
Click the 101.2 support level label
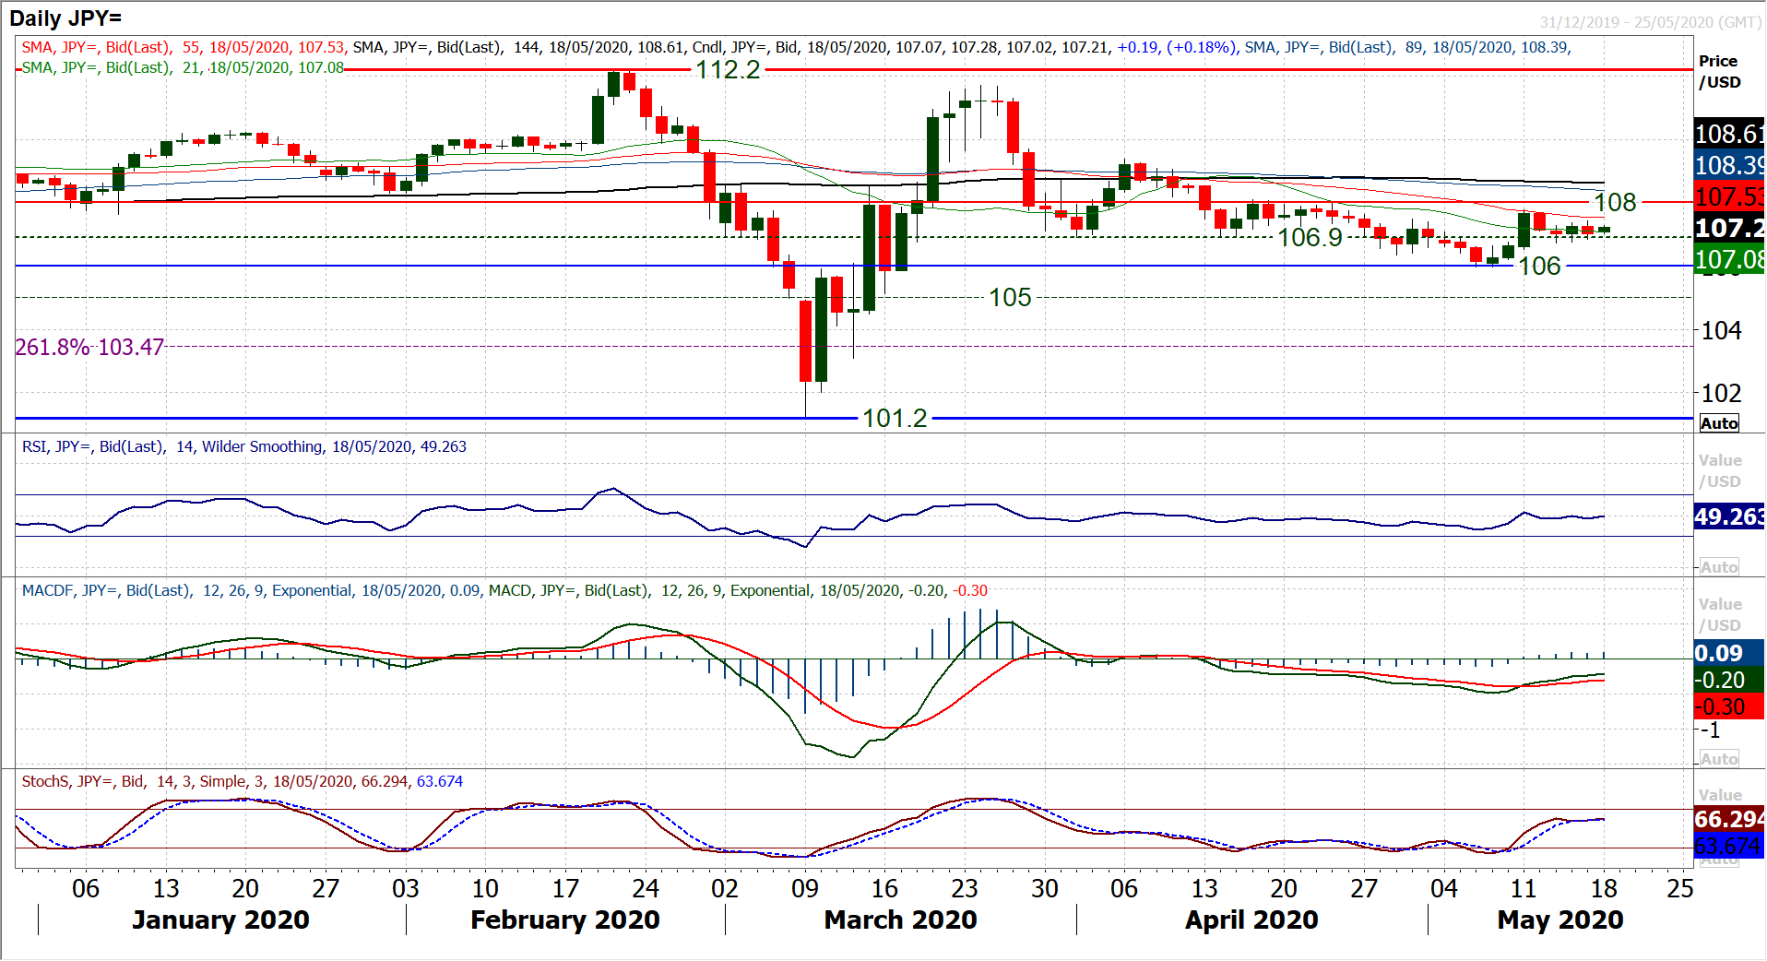(x=894, y=419)
